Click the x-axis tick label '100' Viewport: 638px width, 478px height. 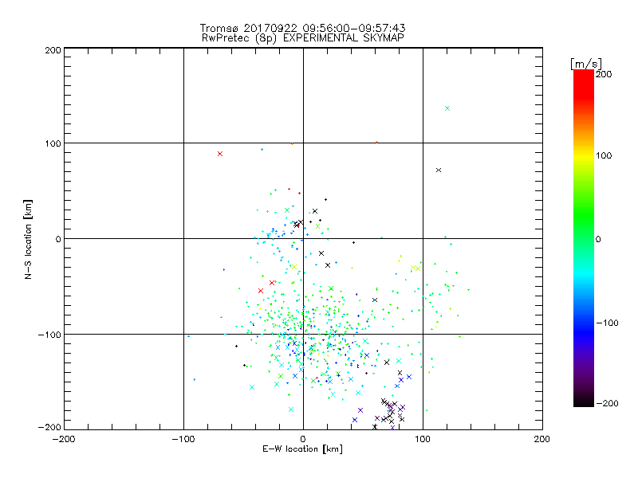(423, 440)
